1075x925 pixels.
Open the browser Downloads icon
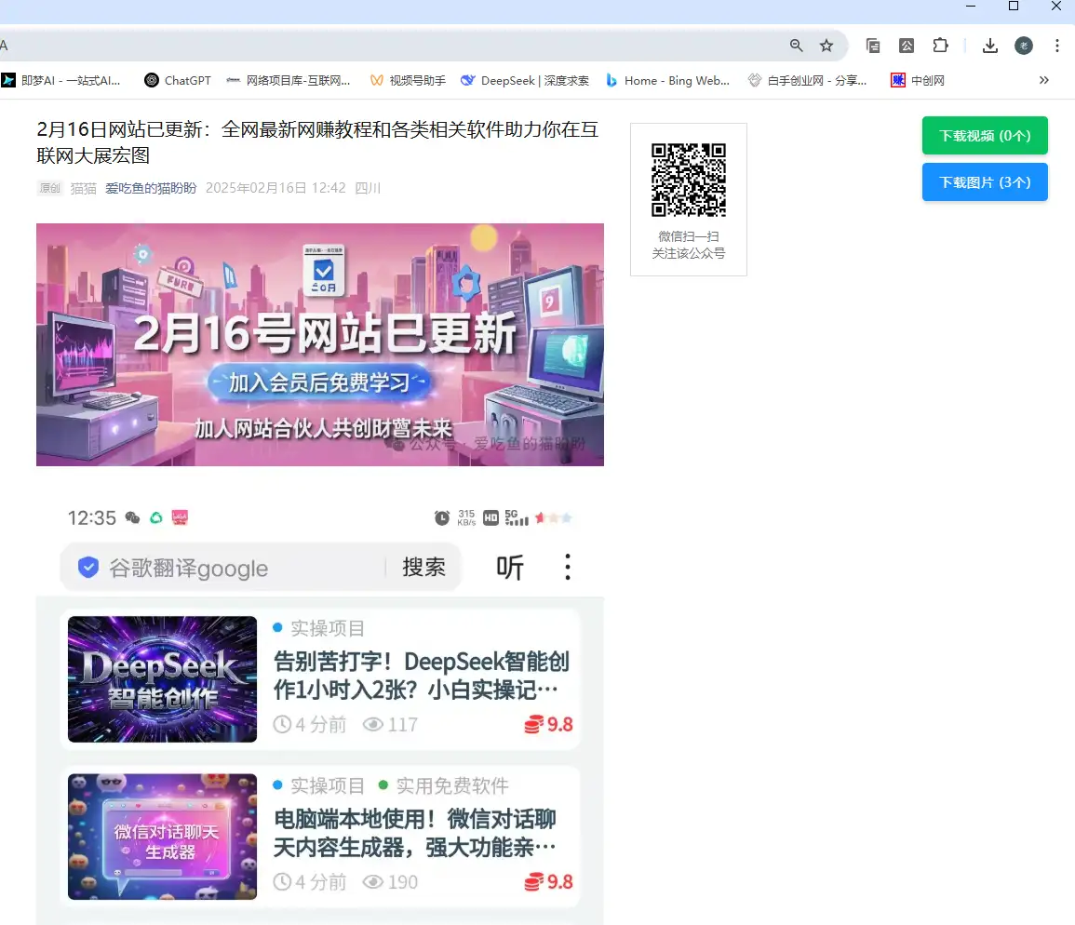coord(990,46)
